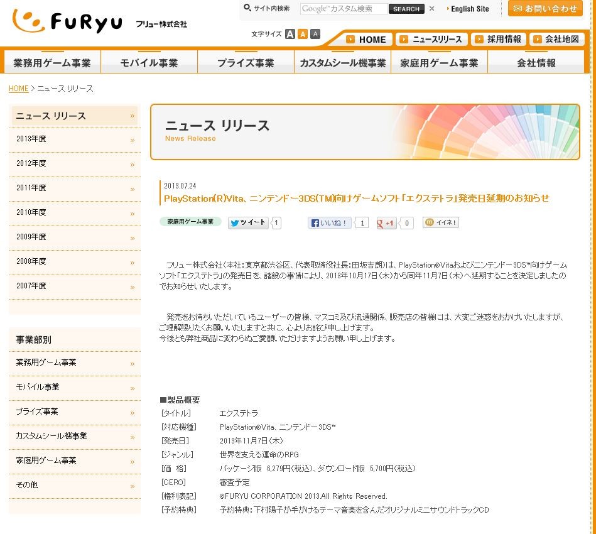
Task: Click the ©FURYU CORPORATION 2013 rights text
Action: click(x=303, y=496)
